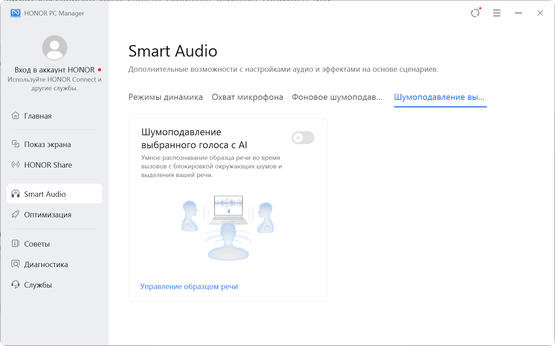The width and height of the screenshot is (555, 346).
Task: Open the Фоновое шумоподав... tab
Action: (x=337, y=97)
